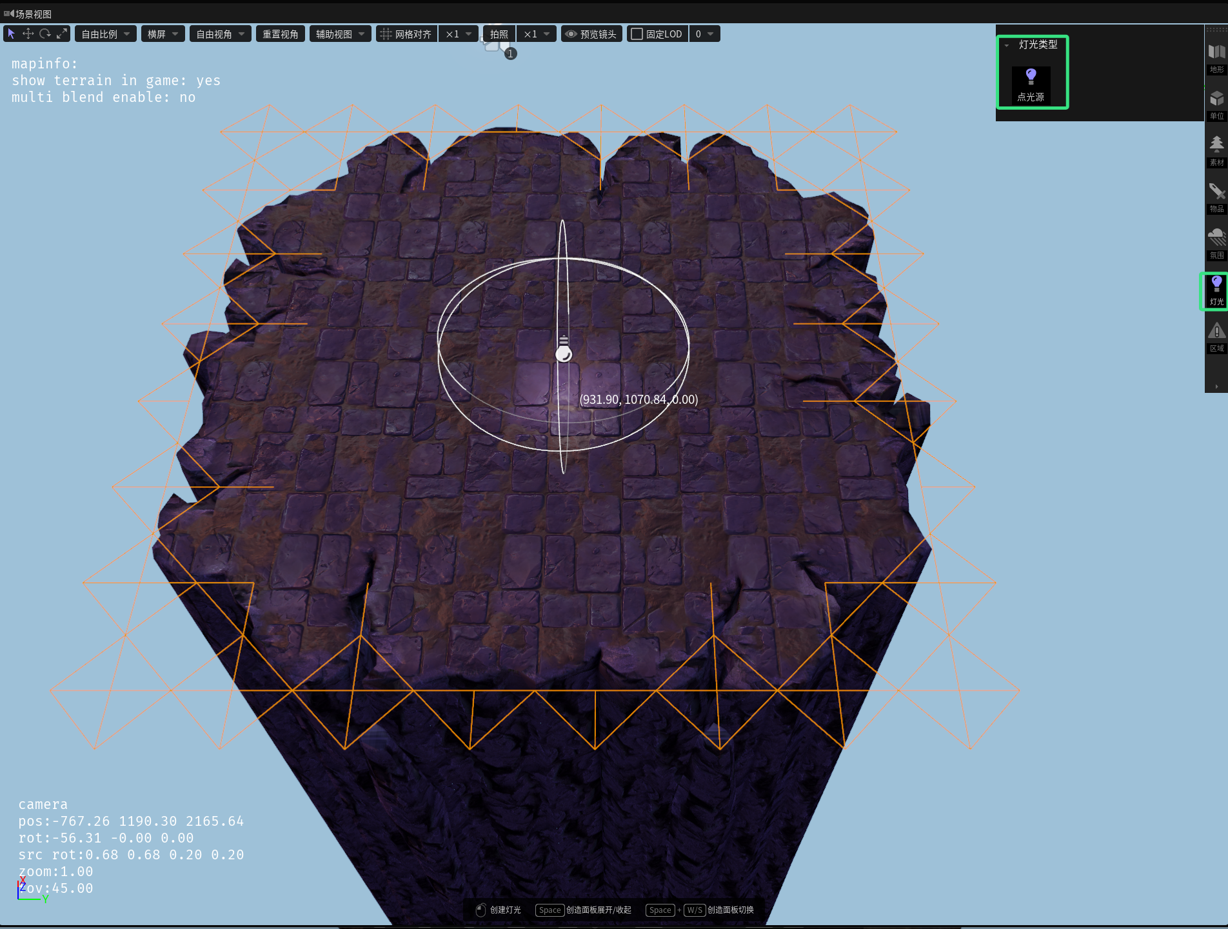Collapse the 灯光类型 section

coord(1007,45)
